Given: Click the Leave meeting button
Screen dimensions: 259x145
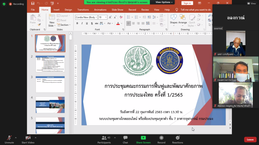Looking at the screenshot, I should coord(250,140).
